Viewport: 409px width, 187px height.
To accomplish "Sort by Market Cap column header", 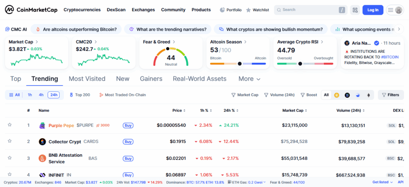I will coord(295,111).
